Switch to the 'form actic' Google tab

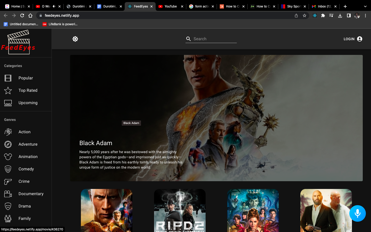[x=202, y=6]
